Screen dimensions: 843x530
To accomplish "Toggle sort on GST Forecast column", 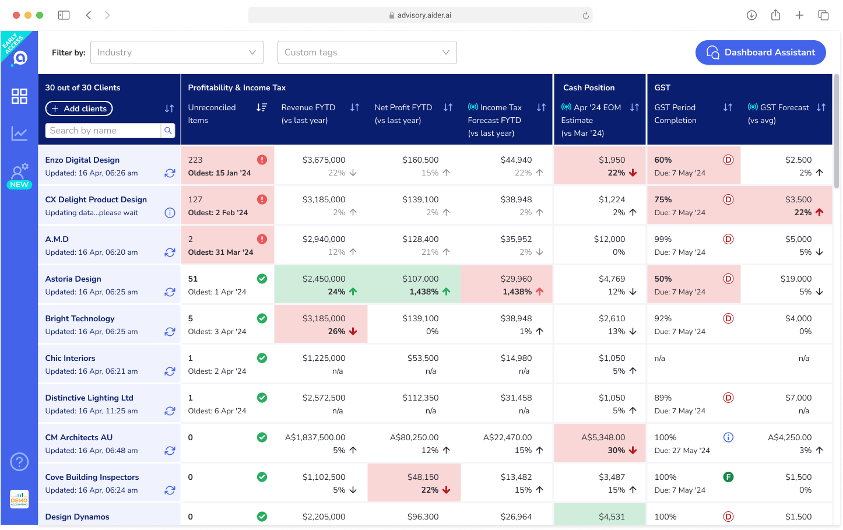I will pos(821,107).
